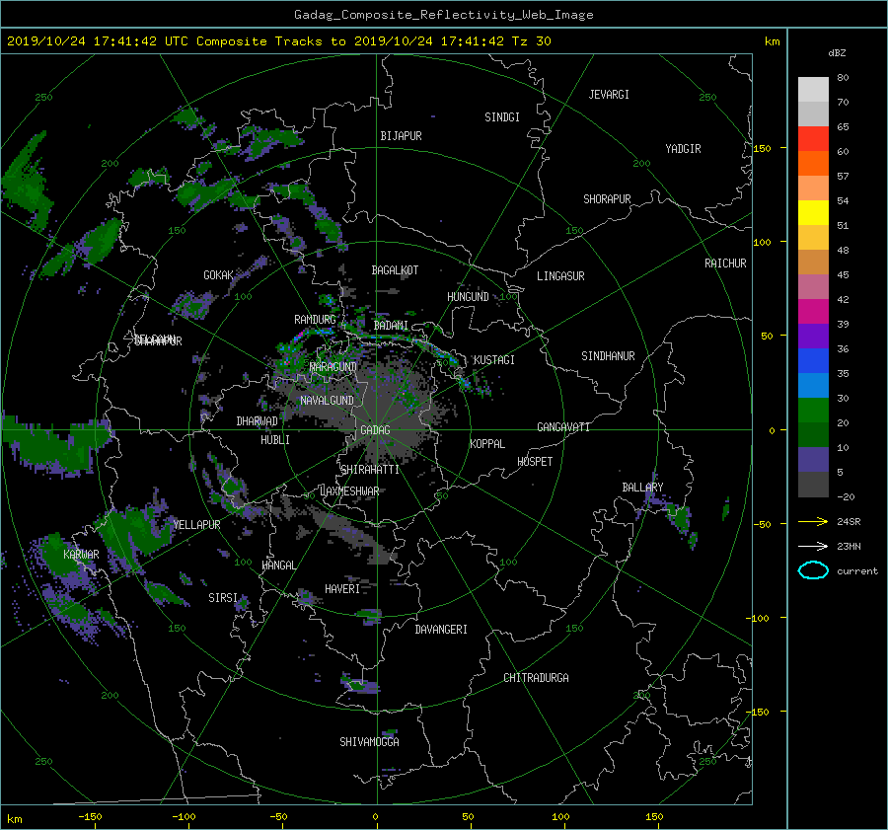Click the GOKAK city label
The height and width of the screenshot is (830, 888).
coord(219,275)
